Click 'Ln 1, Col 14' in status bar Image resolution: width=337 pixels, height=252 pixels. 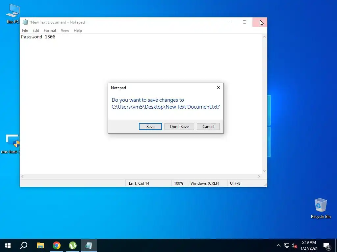point(139,183)
